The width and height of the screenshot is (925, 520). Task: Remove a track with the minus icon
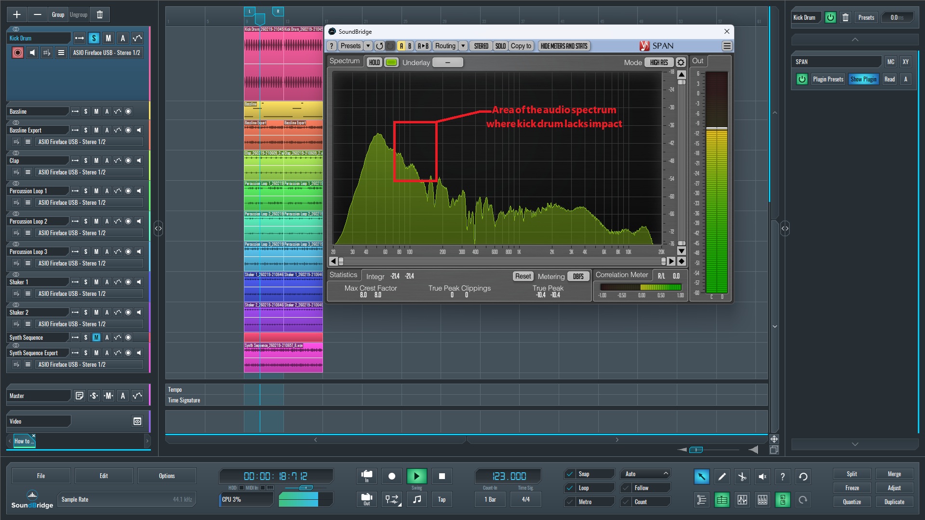[38, 14]
